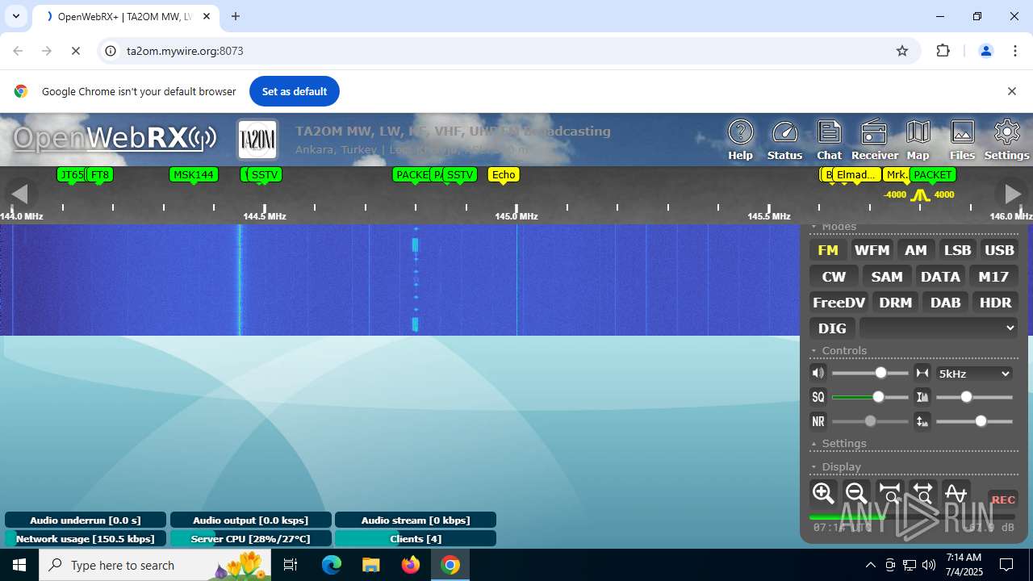Shift frequency range left with arrow

(x=19, y=194)
